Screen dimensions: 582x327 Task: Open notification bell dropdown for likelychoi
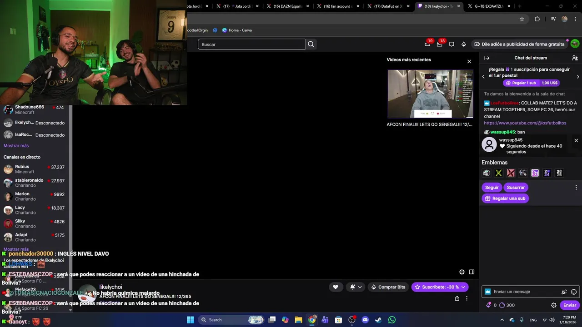[x=356, y=287]
